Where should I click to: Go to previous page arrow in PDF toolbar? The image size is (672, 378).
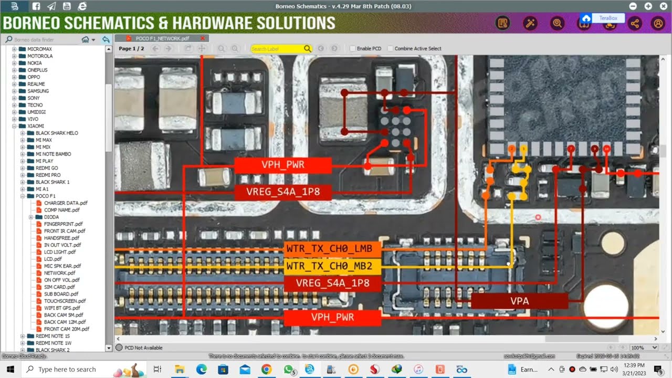(155, 48)
